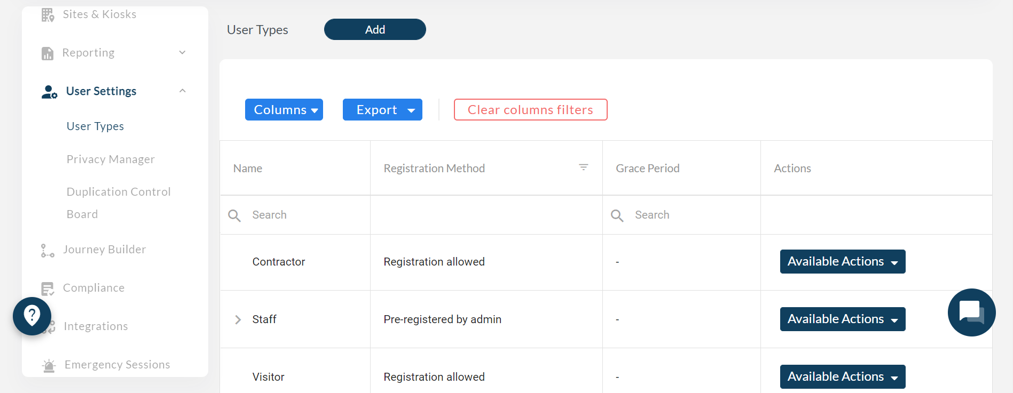1013x393 pixels.
Task: Open Available Actions for Staff
Action: pyautogui.click(x=843, y=319)
